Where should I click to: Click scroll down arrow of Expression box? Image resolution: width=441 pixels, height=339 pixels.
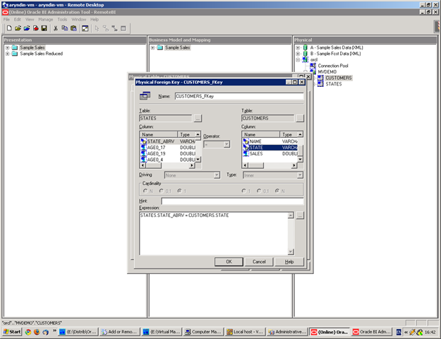click(291, 251)
